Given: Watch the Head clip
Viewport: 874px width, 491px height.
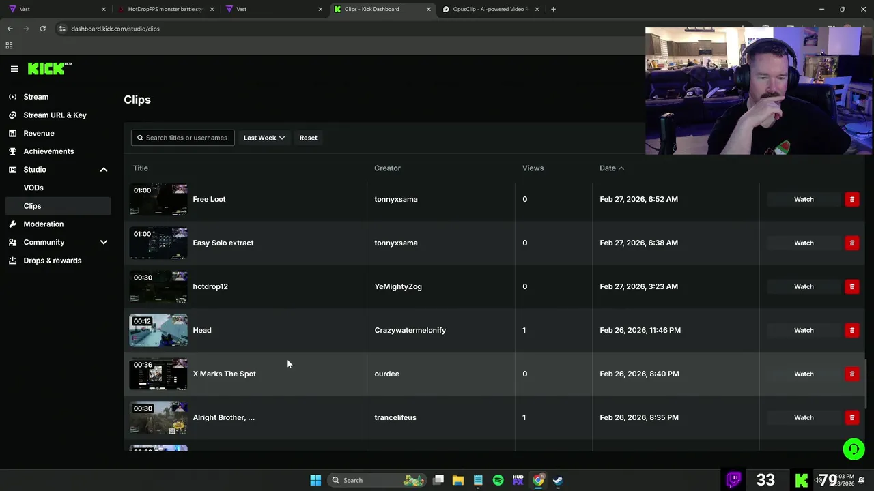Looking at the screenshot, I should click(x=804, y=330).
